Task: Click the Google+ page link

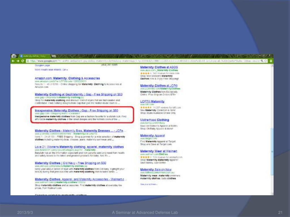Action: [42, 65]
